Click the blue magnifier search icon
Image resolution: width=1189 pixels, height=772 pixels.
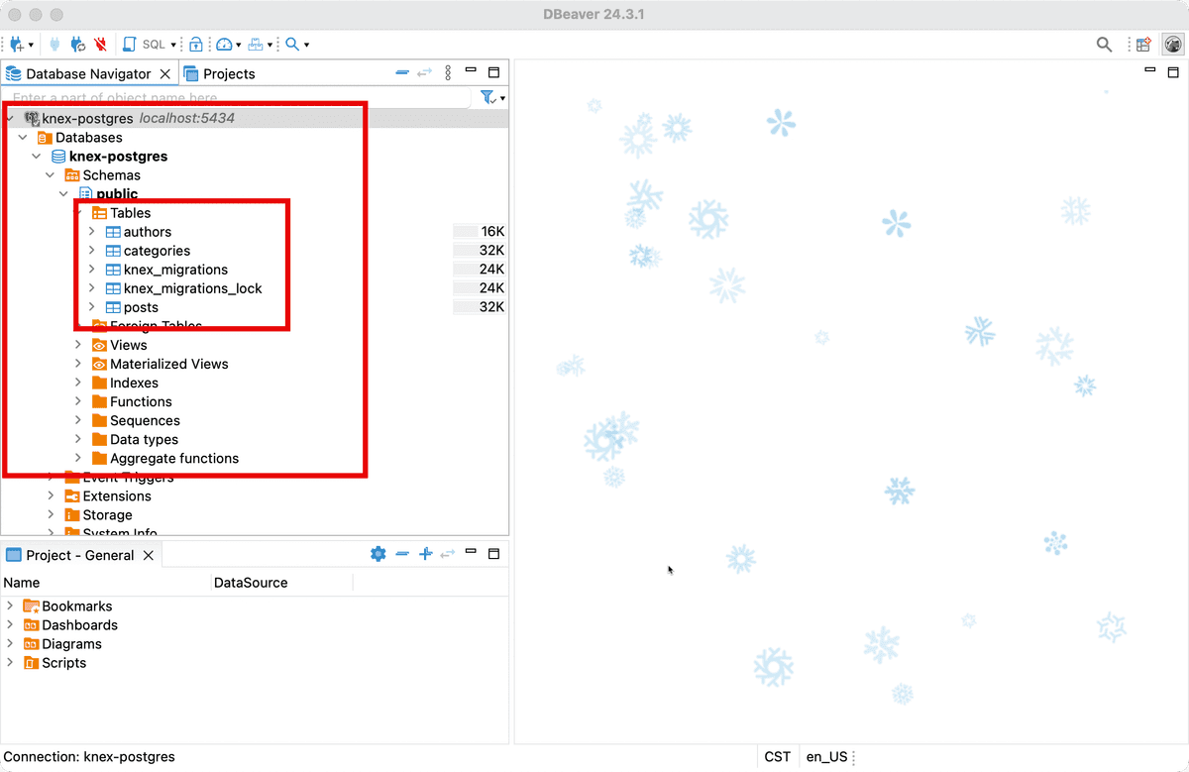[x=292, y=45]
